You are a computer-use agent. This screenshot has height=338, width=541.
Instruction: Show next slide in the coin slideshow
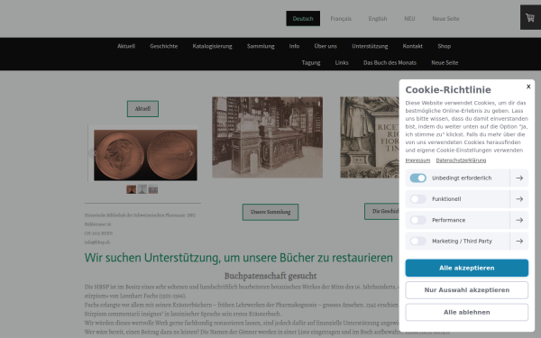click(x=191, y=153)
